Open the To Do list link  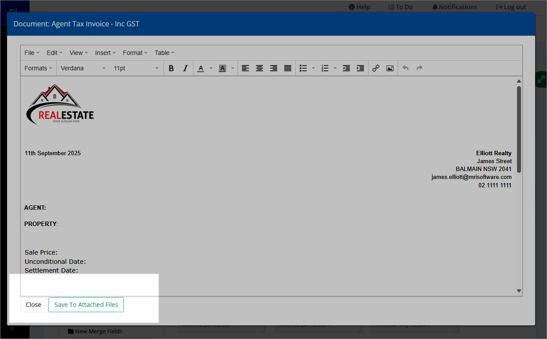[400, 7]
